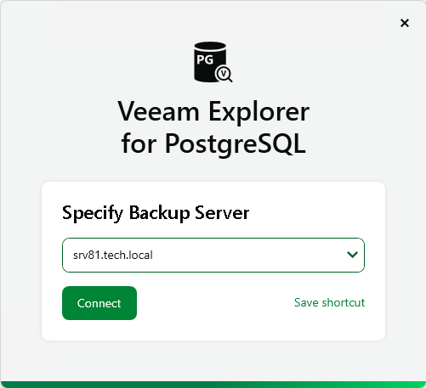426x388 pixels.
Task: Click the srv81.tech.local text entry
Action: [x=113, y=256]
